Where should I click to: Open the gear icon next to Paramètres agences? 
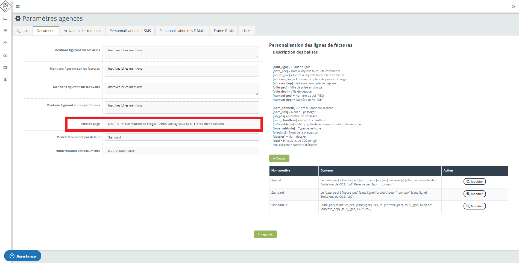click(x=18, y=18)
